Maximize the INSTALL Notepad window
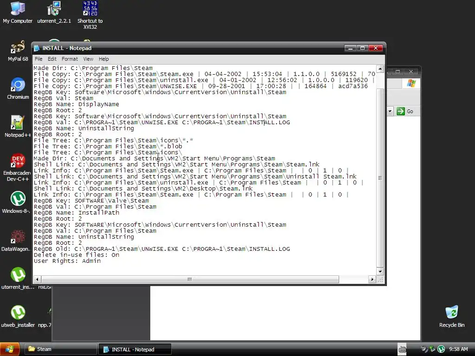 [362, 48]
